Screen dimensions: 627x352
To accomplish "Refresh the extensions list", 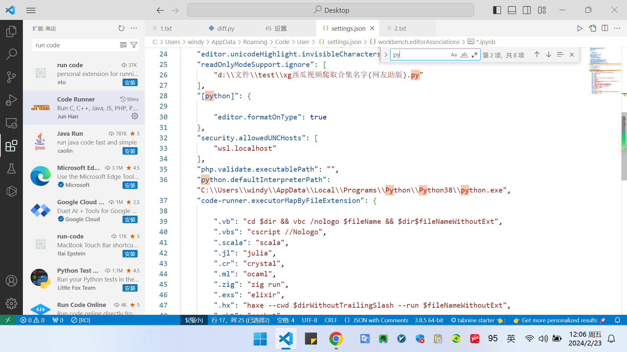I will pyautogui.click(x=121, y=28).
